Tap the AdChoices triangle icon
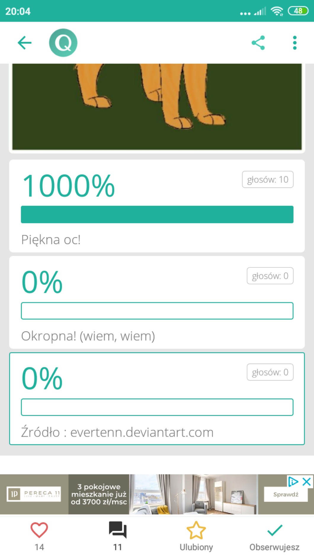This screenshot has height=558, width=314. point(293,482)
